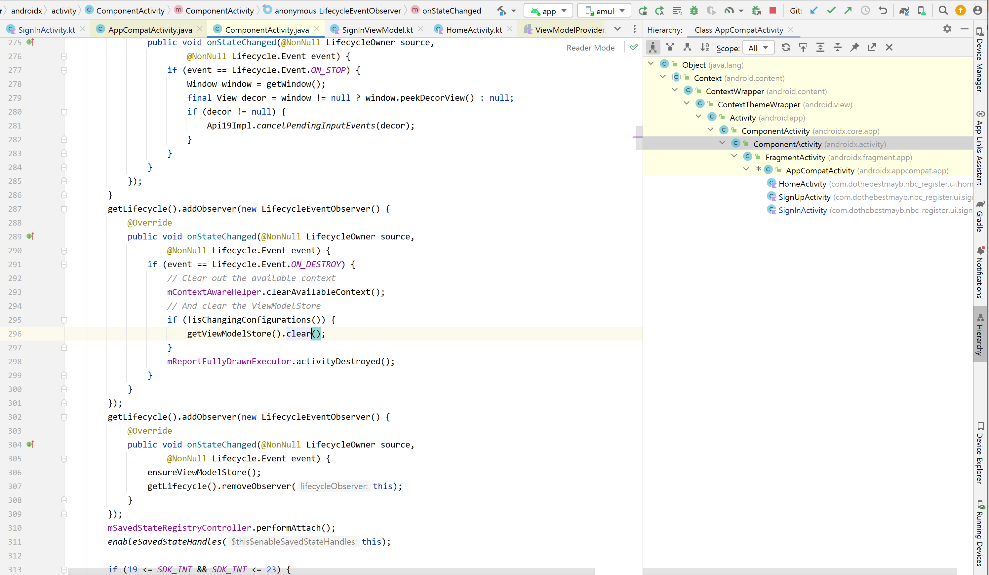Viewport: 989px width, 575px height.
Task: Click the Git push arrow icon
Action: (848, 11)
